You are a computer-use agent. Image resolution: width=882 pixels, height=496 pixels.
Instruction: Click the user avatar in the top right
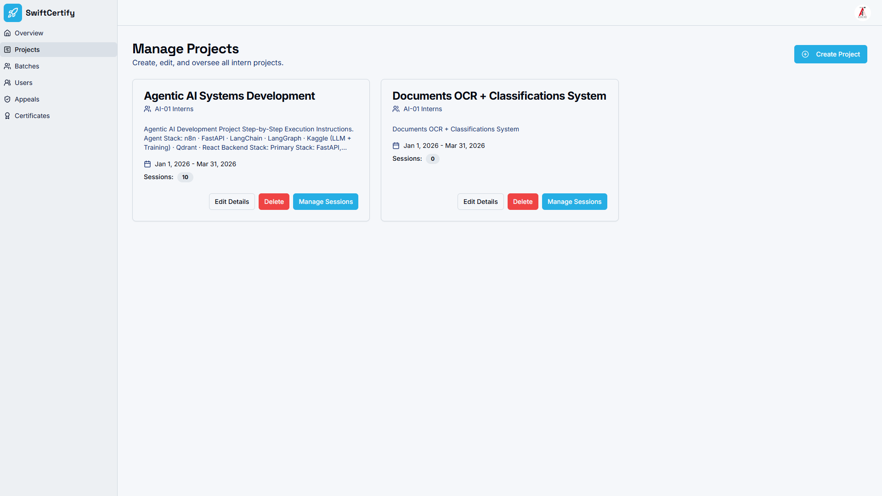(862, 13)
